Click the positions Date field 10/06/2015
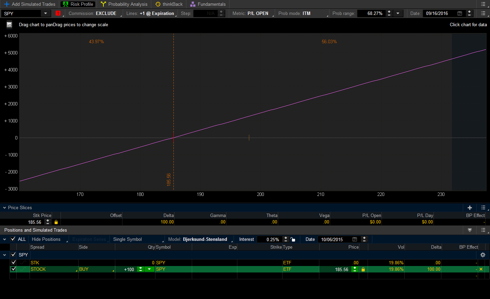Viewport: 490px width, 299px height. click(334, 239)
